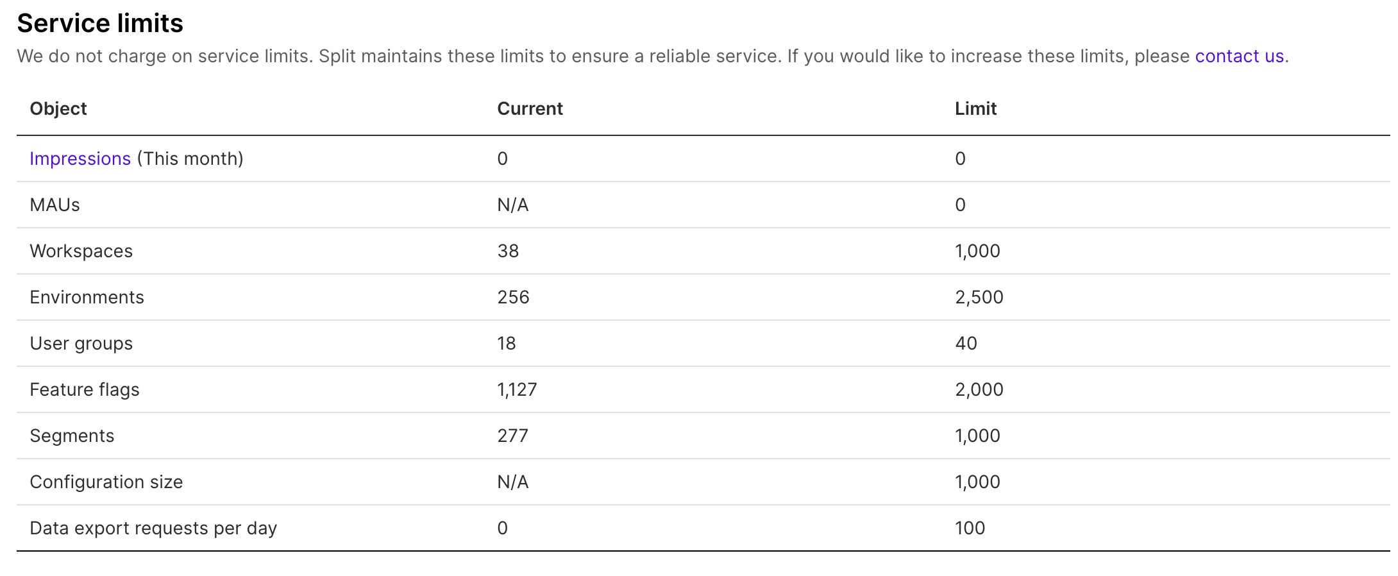Click Data export requests per day label

[153, 528]
